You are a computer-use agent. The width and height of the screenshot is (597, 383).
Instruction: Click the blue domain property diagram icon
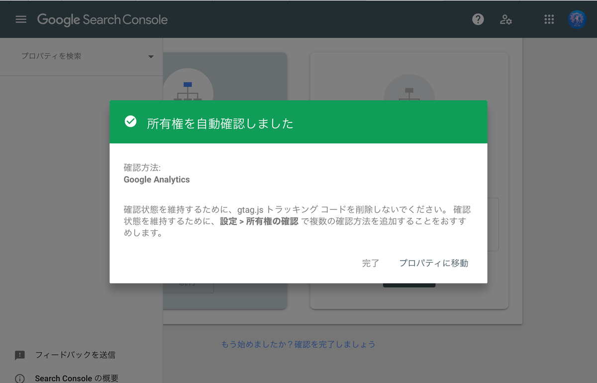[188, 92]
